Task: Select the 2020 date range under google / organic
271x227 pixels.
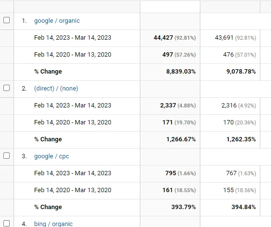Action: [x=73, y=55]
